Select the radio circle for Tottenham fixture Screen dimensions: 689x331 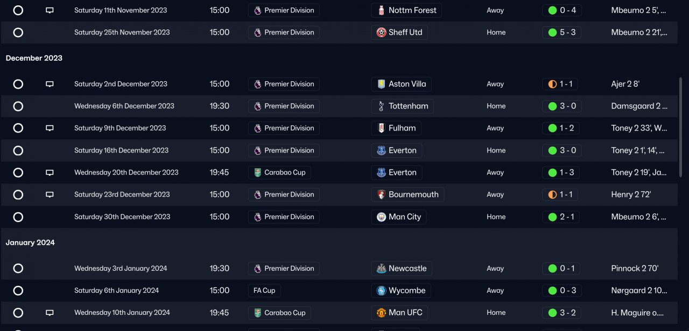18,106
